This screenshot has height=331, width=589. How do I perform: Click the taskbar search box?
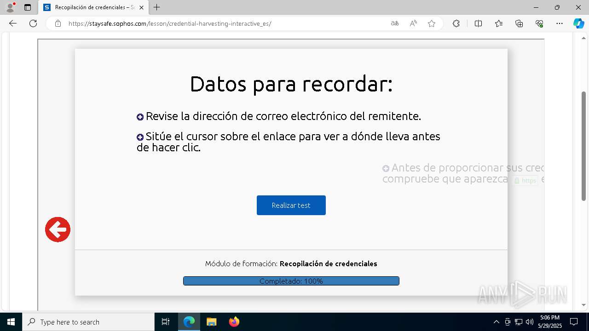coord(88,322)
